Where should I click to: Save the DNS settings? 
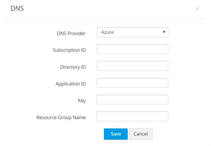pos(115,134)
